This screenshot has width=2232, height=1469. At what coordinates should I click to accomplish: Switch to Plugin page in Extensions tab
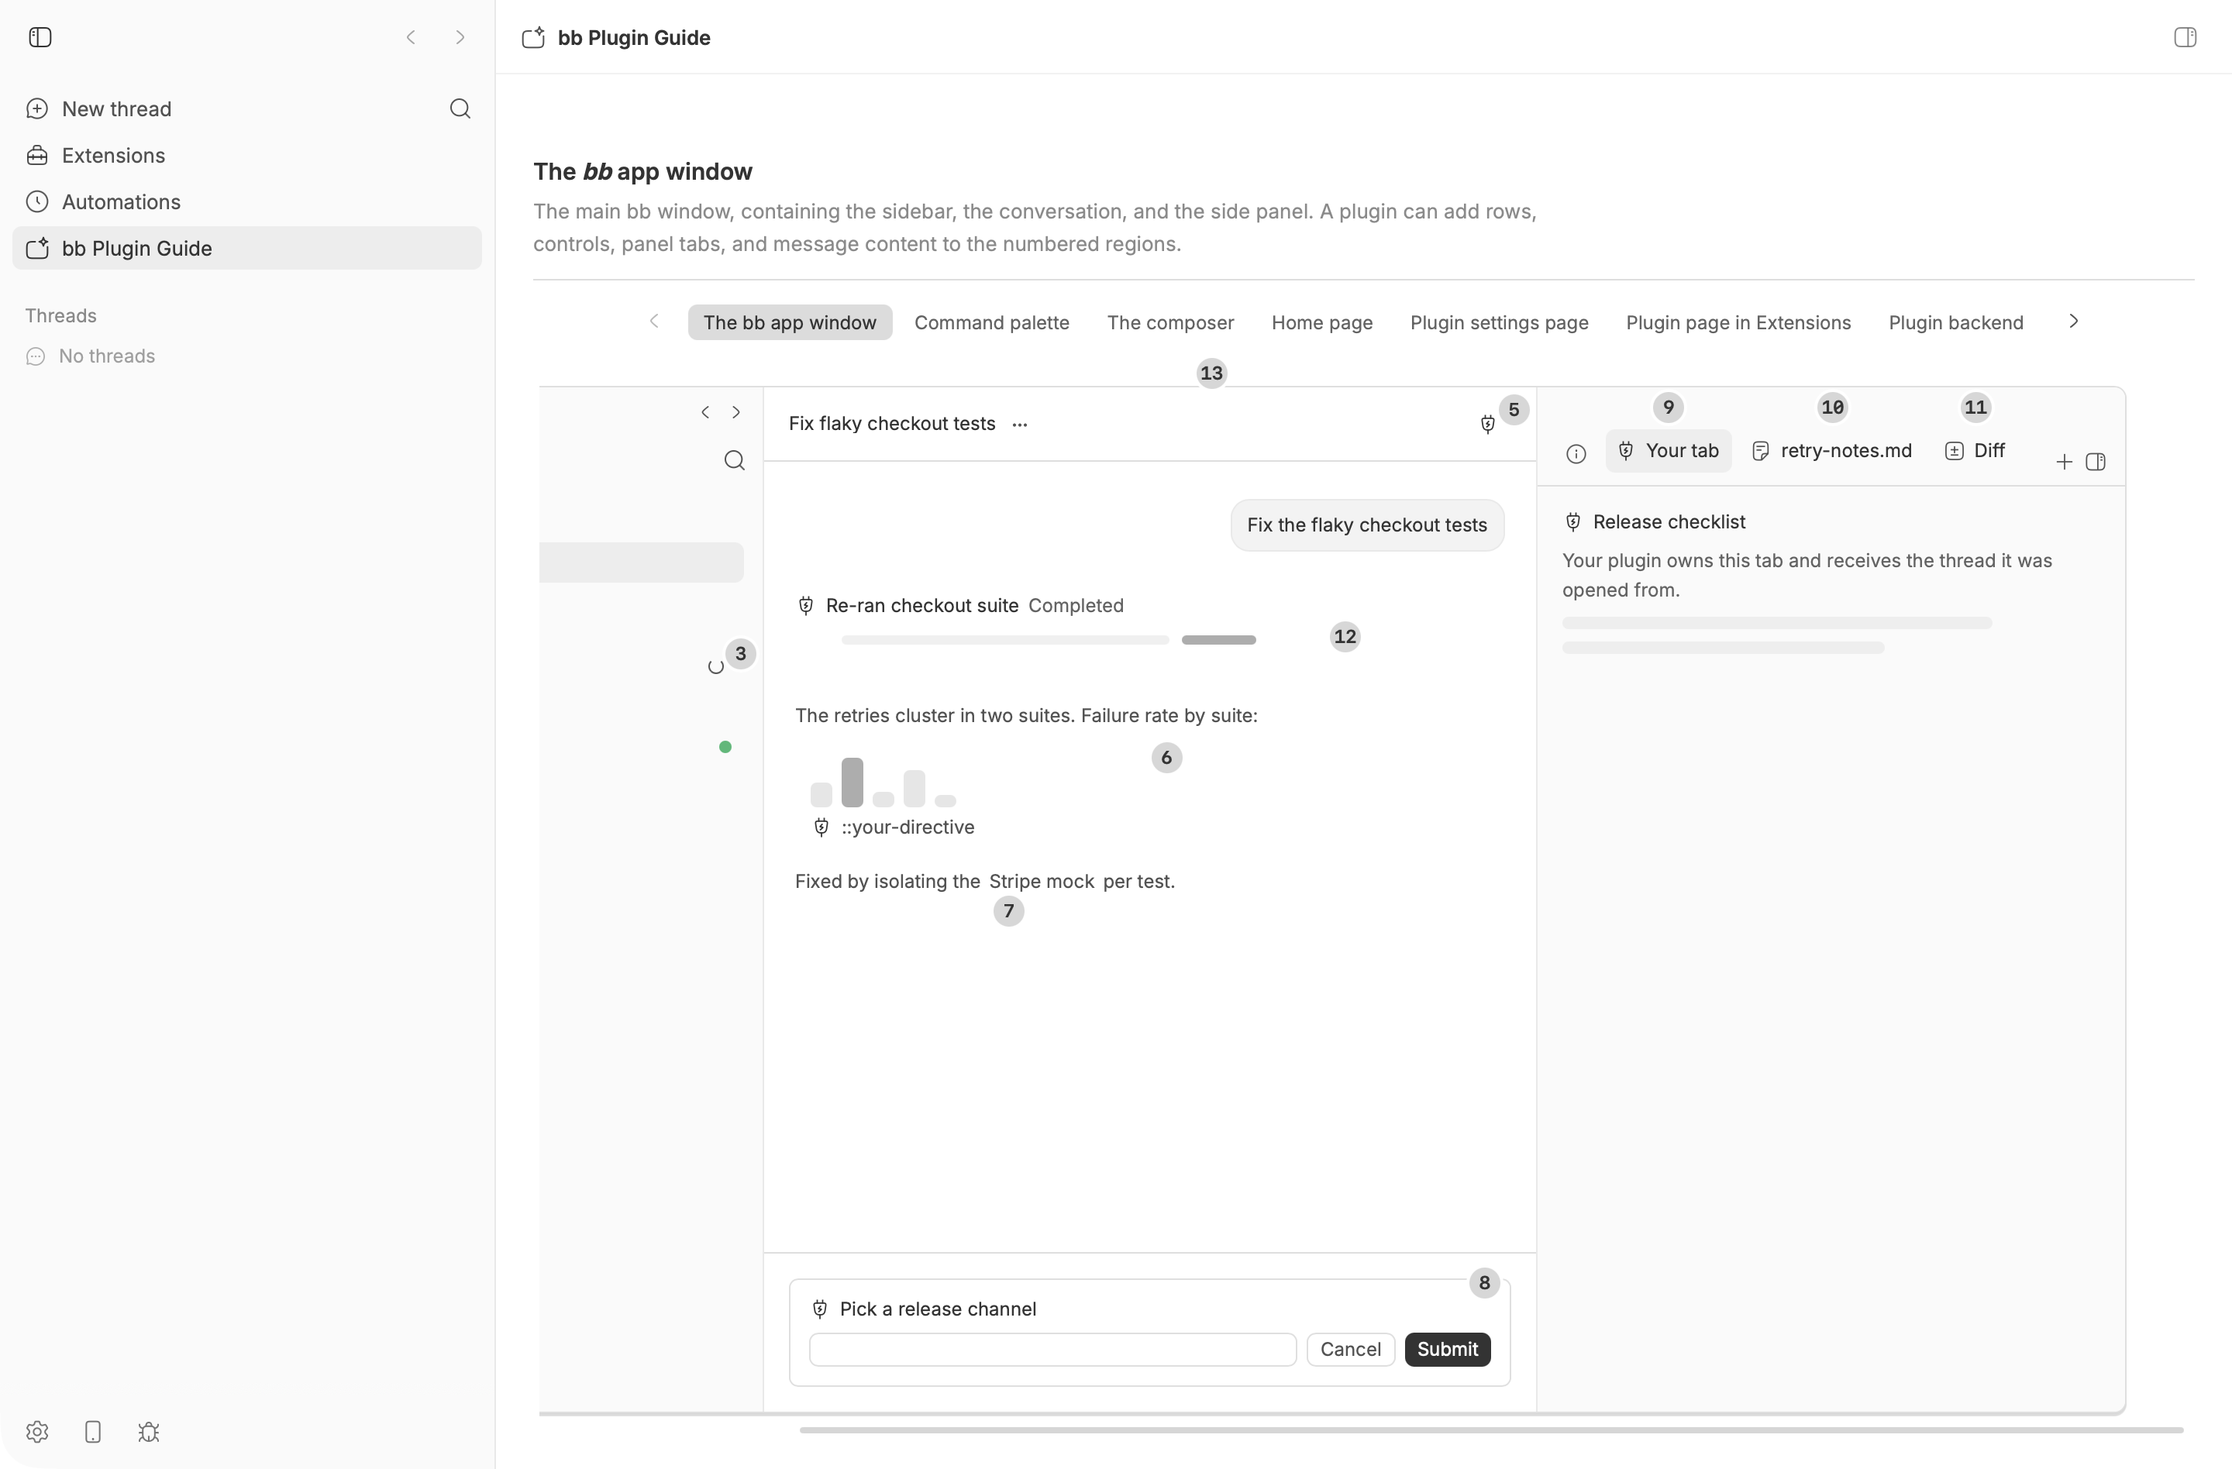(1738, 322)
